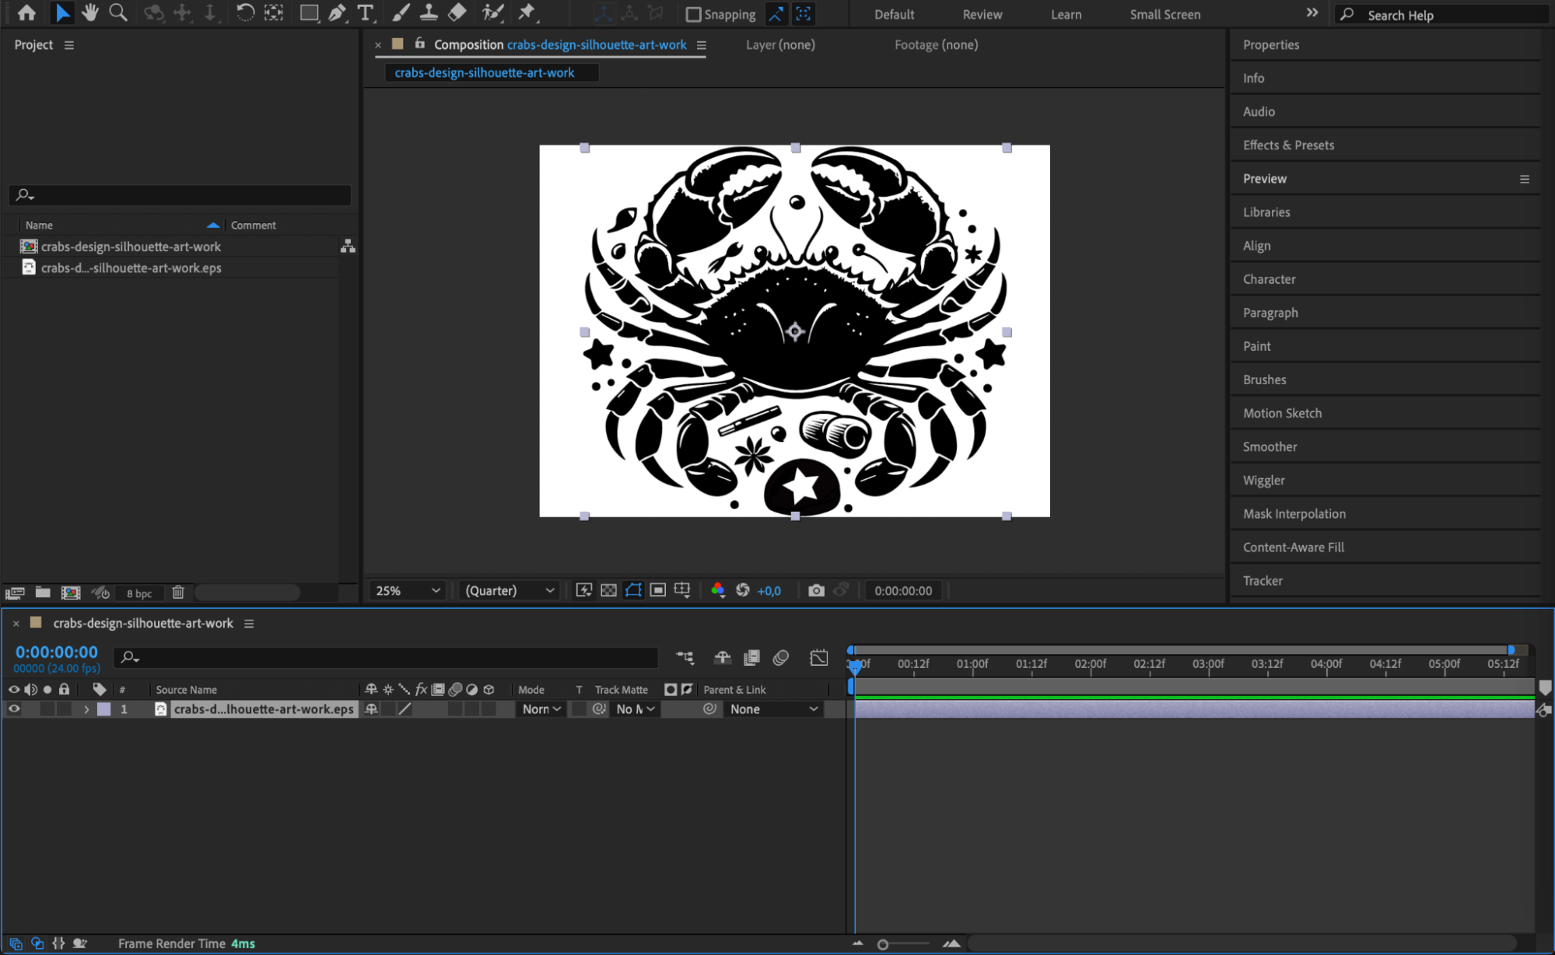Image resolution: width=1555 pixels, height=955 pixels.
Task: Open the Effects & Presets panel
Action: pos(1288,145)
